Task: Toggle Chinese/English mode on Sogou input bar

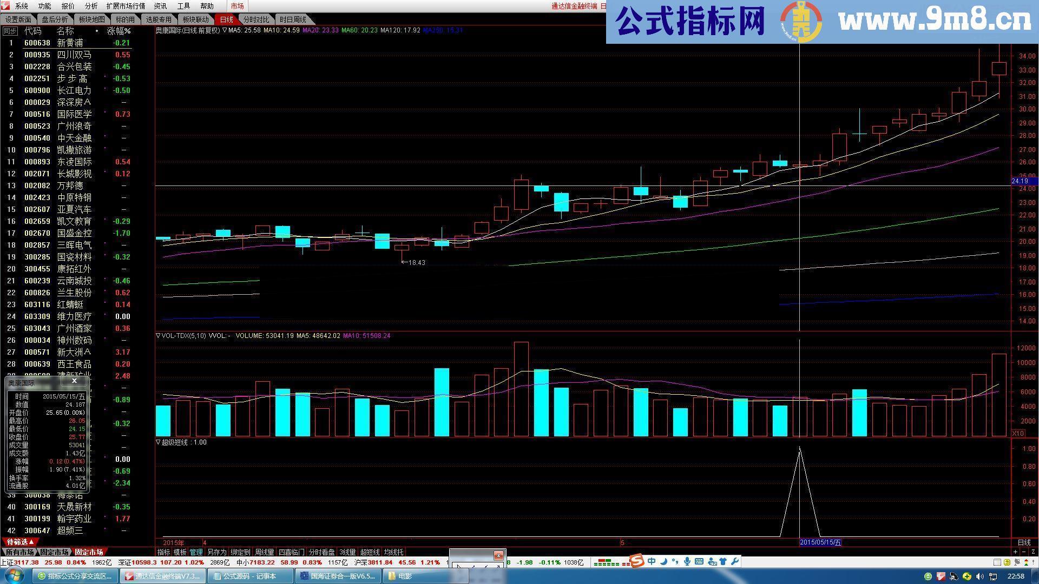Action: click(x=652, y=562)
